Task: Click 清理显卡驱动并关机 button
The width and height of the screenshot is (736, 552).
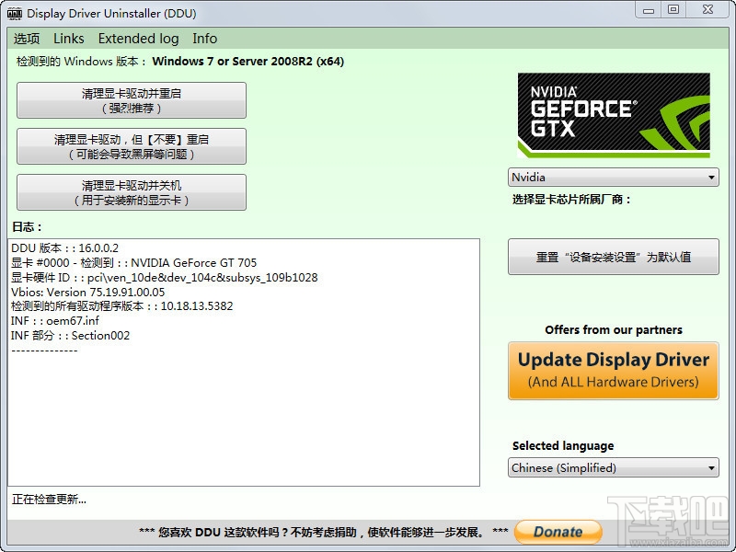Action: (x=132, y=192)
